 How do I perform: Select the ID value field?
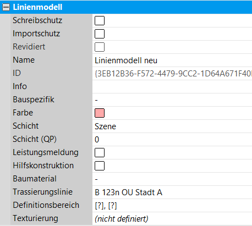(x=172, y=74)
